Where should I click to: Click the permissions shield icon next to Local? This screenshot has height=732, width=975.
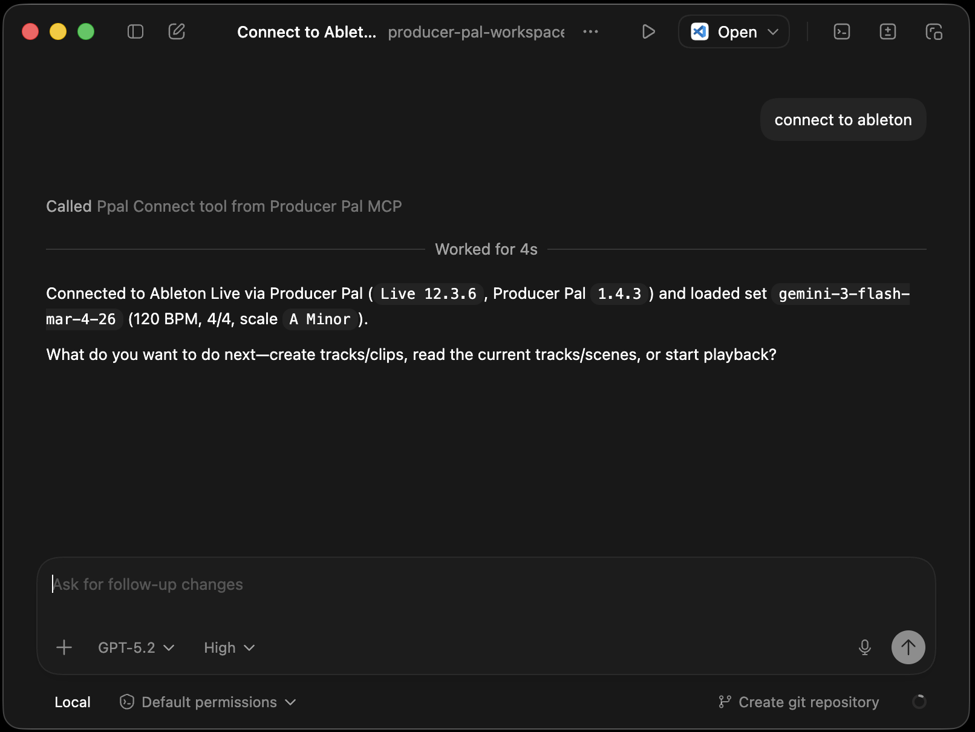tap(126, 702)
